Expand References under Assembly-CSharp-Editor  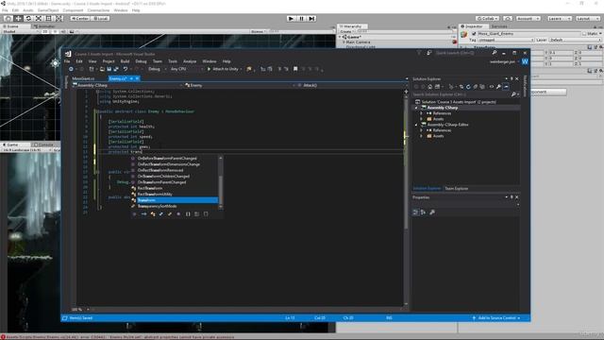point(421,130)
